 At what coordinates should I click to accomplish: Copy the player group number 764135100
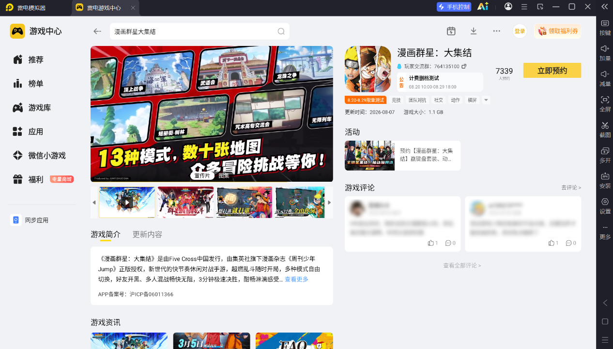(464, 66)
